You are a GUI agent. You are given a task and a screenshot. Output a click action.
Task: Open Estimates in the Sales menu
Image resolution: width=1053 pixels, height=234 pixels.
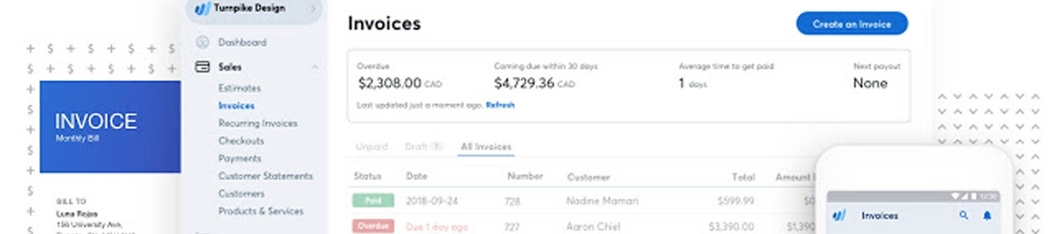click(240, 88)
